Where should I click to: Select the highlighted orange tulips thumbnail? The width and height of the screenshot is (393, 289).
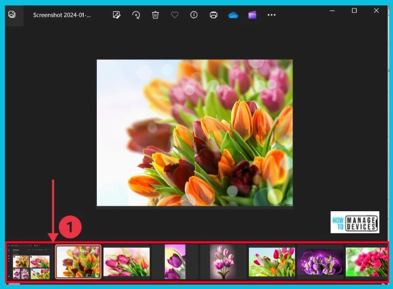78,262
